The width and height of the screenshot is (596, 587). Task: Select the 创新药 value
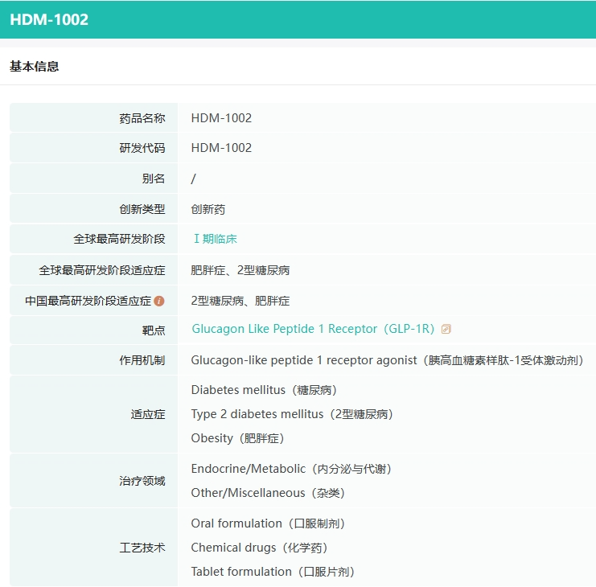click(x=208, y=209)
